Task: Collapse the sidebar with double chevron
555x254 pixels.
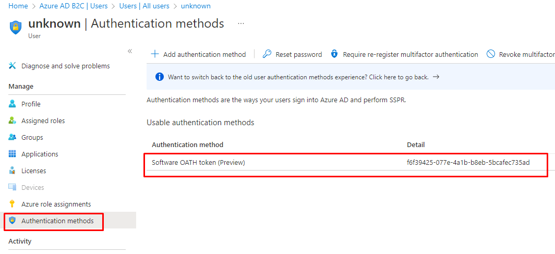Action: point(130,51)
